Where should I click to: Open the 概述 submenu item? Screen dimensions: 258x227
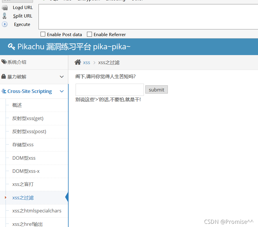point(34,105)
